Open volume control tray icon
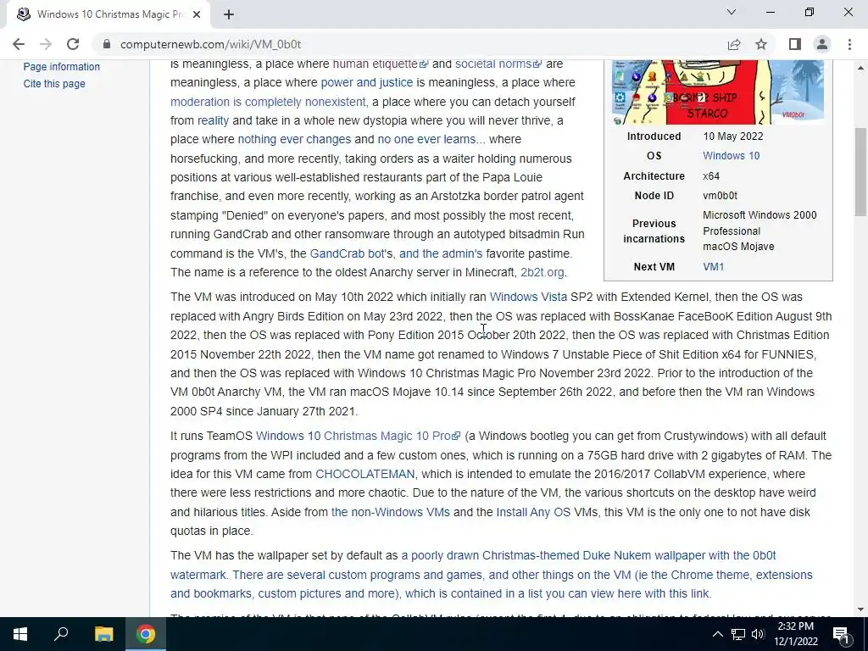 (758, 634)
